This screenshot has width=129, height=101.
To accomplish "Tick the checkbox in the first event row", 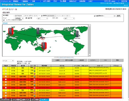I will coord(6,68).
